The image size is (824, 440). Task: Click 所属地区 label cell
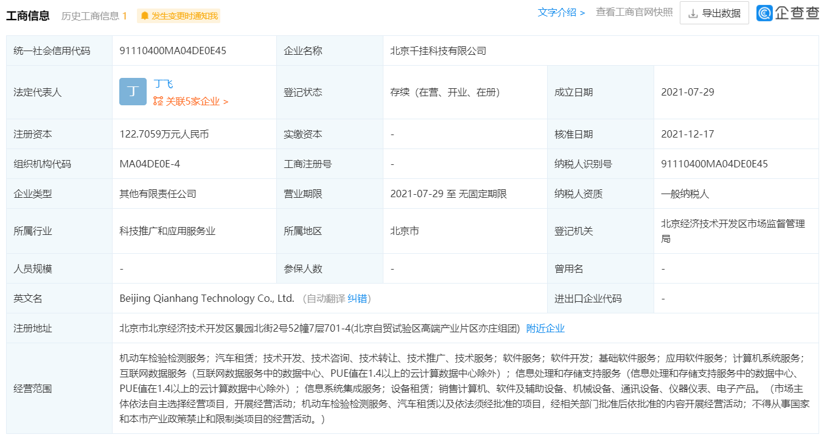[330, 231]
